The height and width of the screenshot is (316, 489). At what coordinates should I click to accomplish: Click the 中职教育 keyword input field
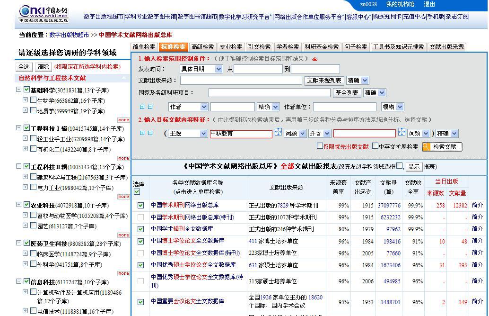[241, 134]
